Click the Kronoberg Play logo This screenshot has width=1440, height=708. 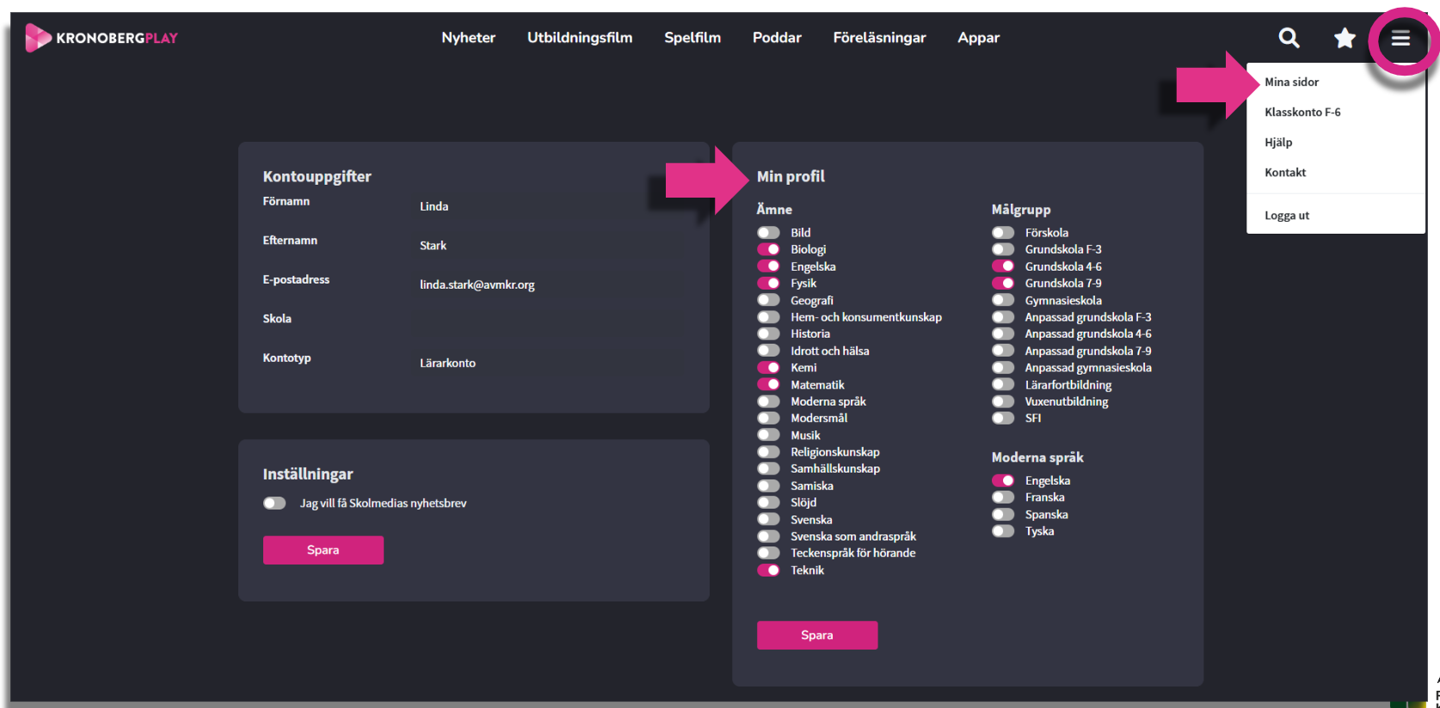(x=102, y=38)
